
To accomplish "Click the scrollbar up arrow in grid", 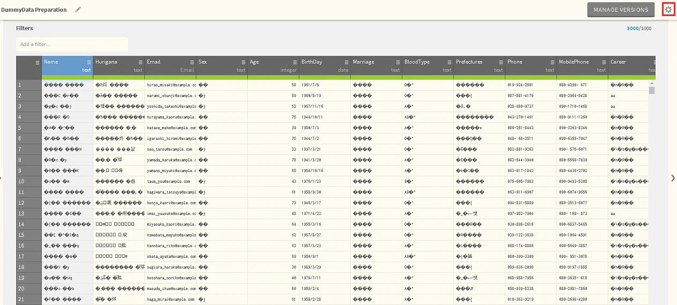I will coord(652,83).
